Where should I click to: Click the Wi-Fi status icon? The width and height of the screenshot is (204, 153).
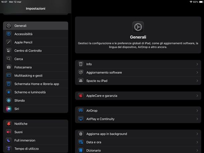[x=191, y=2]
